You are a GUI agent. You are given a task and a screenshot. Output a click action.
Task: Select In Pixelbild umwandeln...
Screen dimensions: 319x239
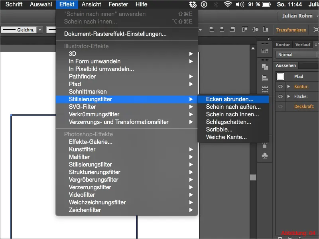click(127, 69)
